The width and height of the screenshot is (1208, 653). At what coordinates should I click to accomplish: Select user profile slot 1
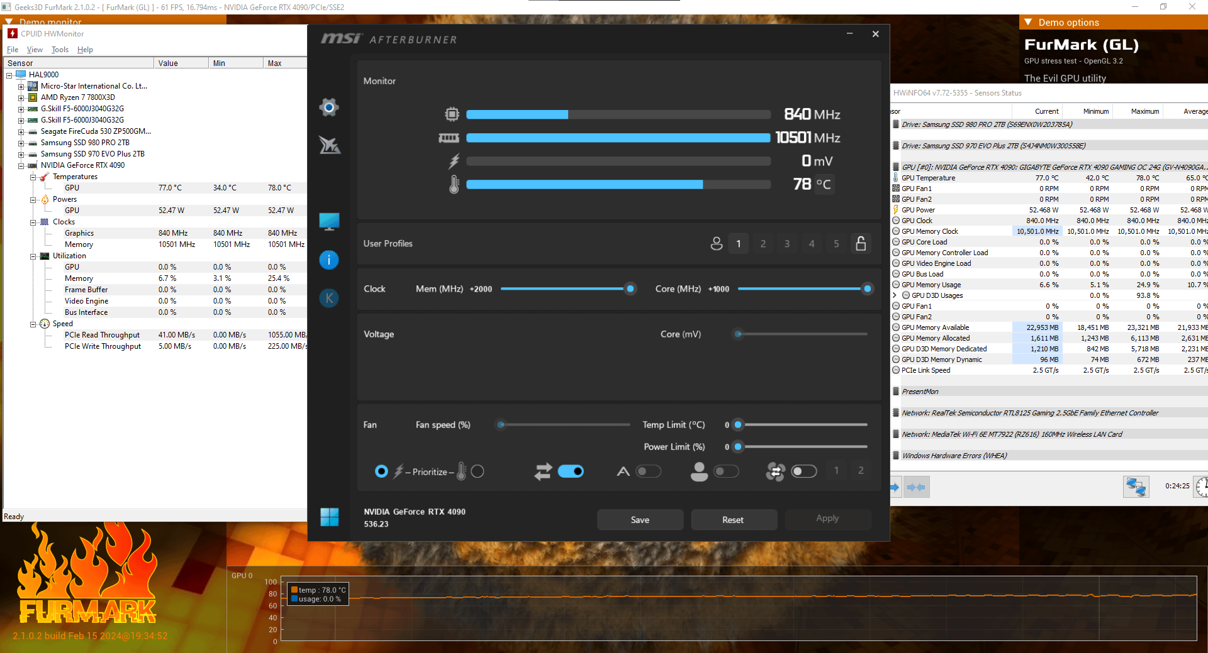click(739, 244)
